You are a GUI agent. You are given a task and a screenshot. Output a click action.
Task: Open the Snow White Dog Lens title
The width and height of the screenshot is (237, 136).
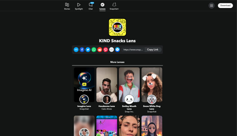coord(152,108)
